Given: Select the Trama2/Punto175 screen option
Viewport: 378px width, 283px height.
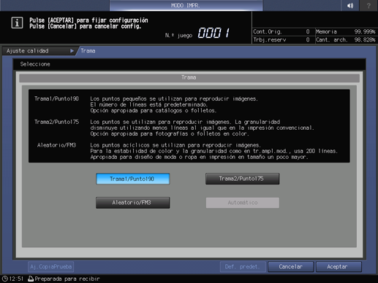Looking at the screenshot, I should (242, 179).
